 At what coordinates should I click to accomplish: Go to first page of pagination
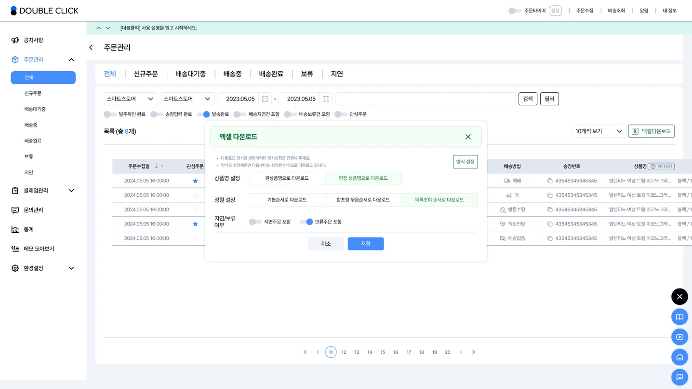pos(305,352)
